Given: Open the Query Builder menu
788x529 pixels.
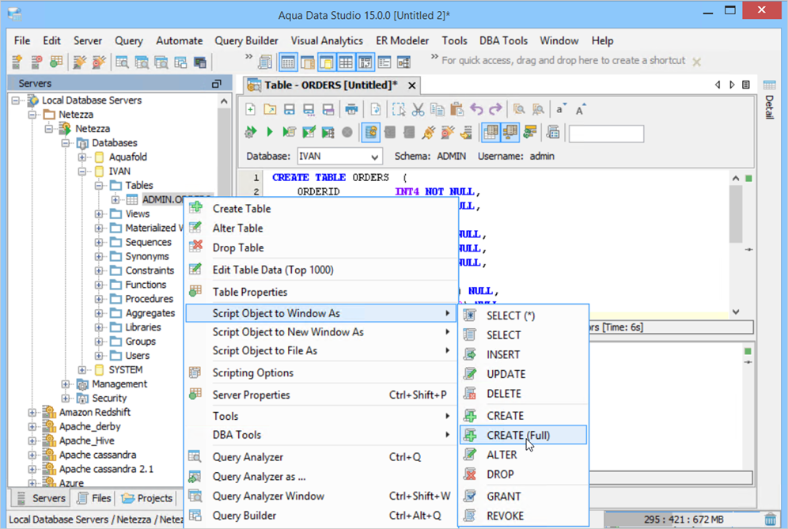Looking at the screenshot, I should point(246,40).
